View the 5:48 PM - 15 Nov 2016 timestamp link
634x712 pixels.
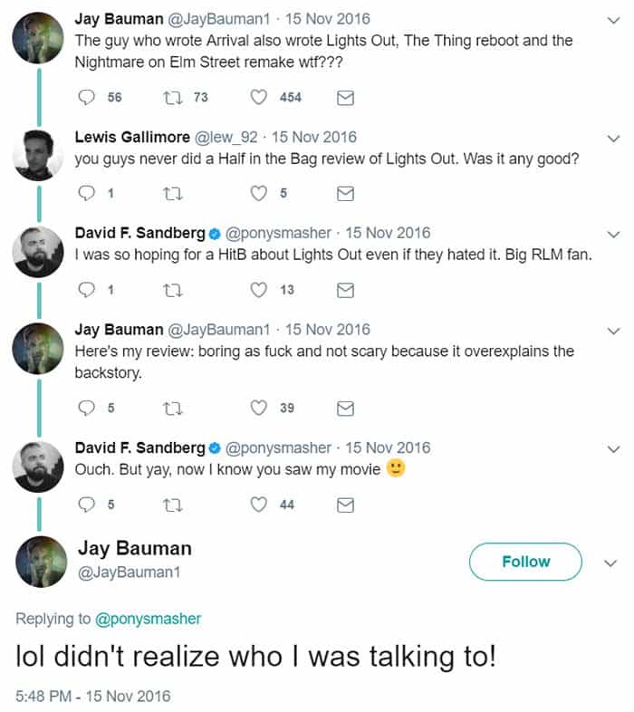92,696
